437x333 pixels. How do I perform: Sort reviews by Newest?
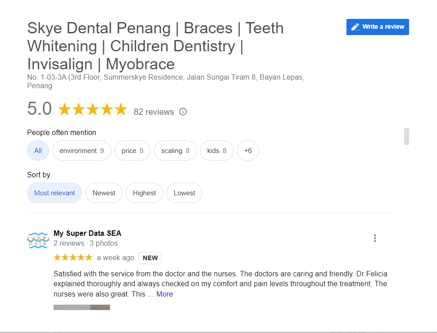tap(104, 193)
